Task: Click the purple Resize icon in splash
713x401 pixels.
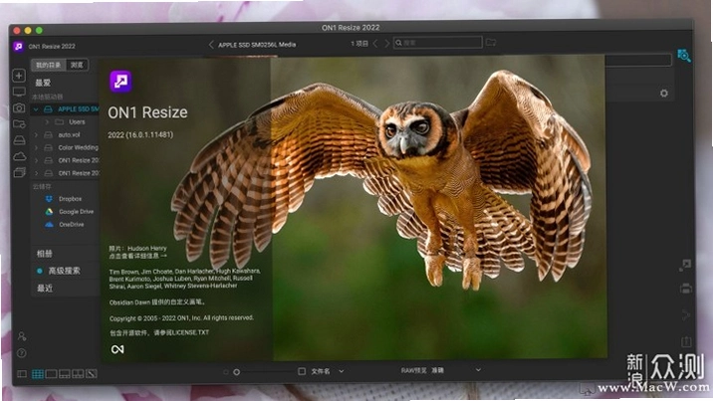Action: point(120,82)
